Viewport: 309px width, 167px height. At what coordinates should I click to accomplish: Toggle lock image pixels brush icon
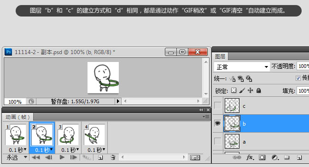click(x=242, y=90)
